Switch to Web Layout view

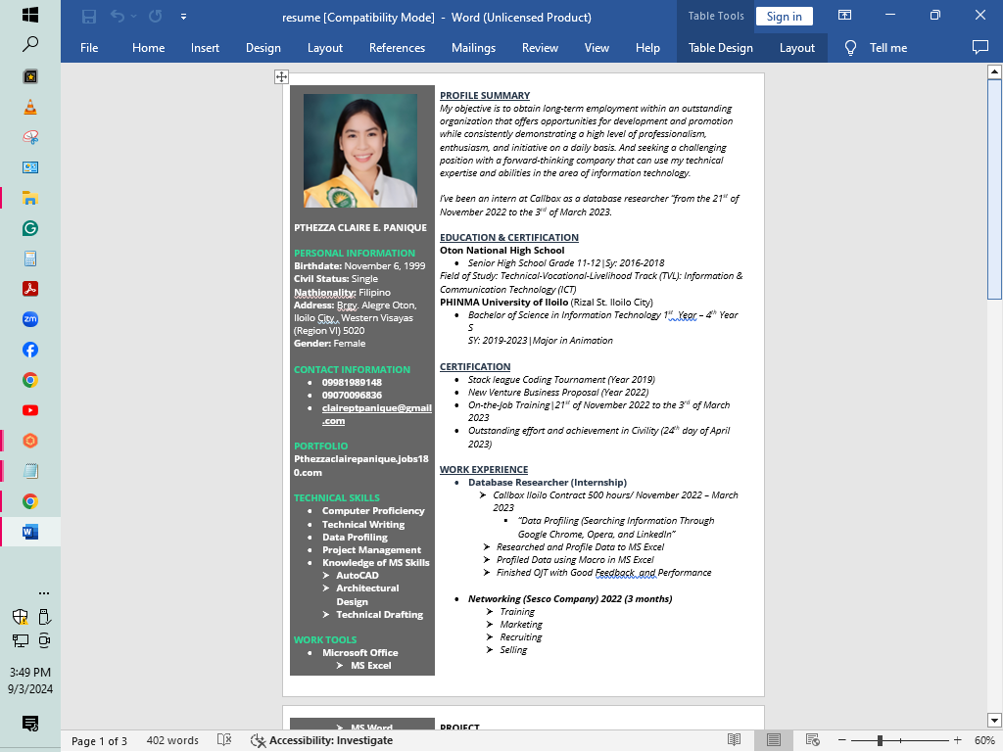click(x=812, y=740)
